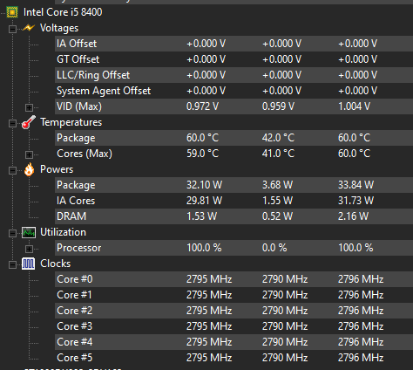Click the Utilization graph icon
Viewport: 413px width, 370px height.
point(29,232)
